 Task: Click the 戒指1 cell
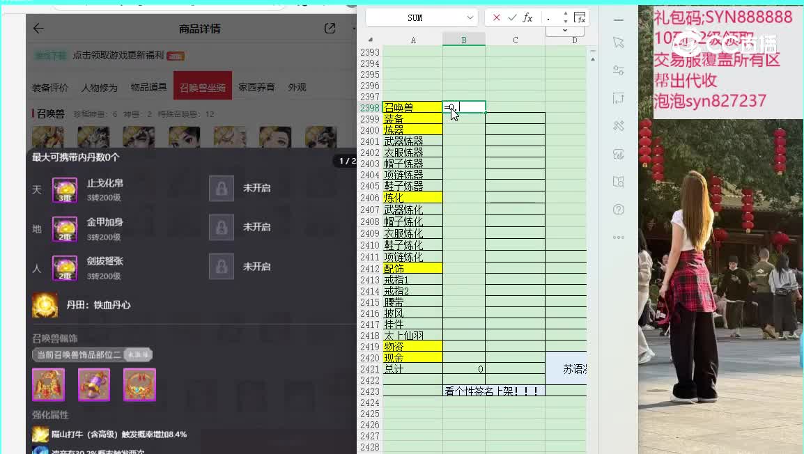[x=412, y=280]
